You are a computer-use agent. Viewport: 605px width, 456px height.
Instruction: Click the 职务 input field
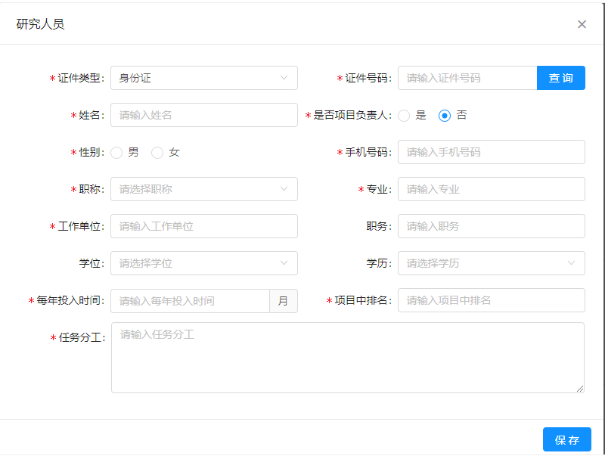point(492,226)
